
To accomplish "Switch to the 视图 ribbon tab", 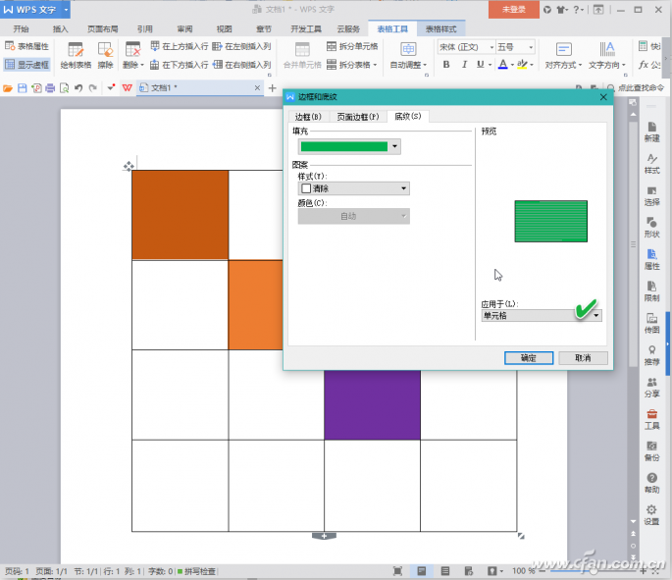I will coord(224,28).
